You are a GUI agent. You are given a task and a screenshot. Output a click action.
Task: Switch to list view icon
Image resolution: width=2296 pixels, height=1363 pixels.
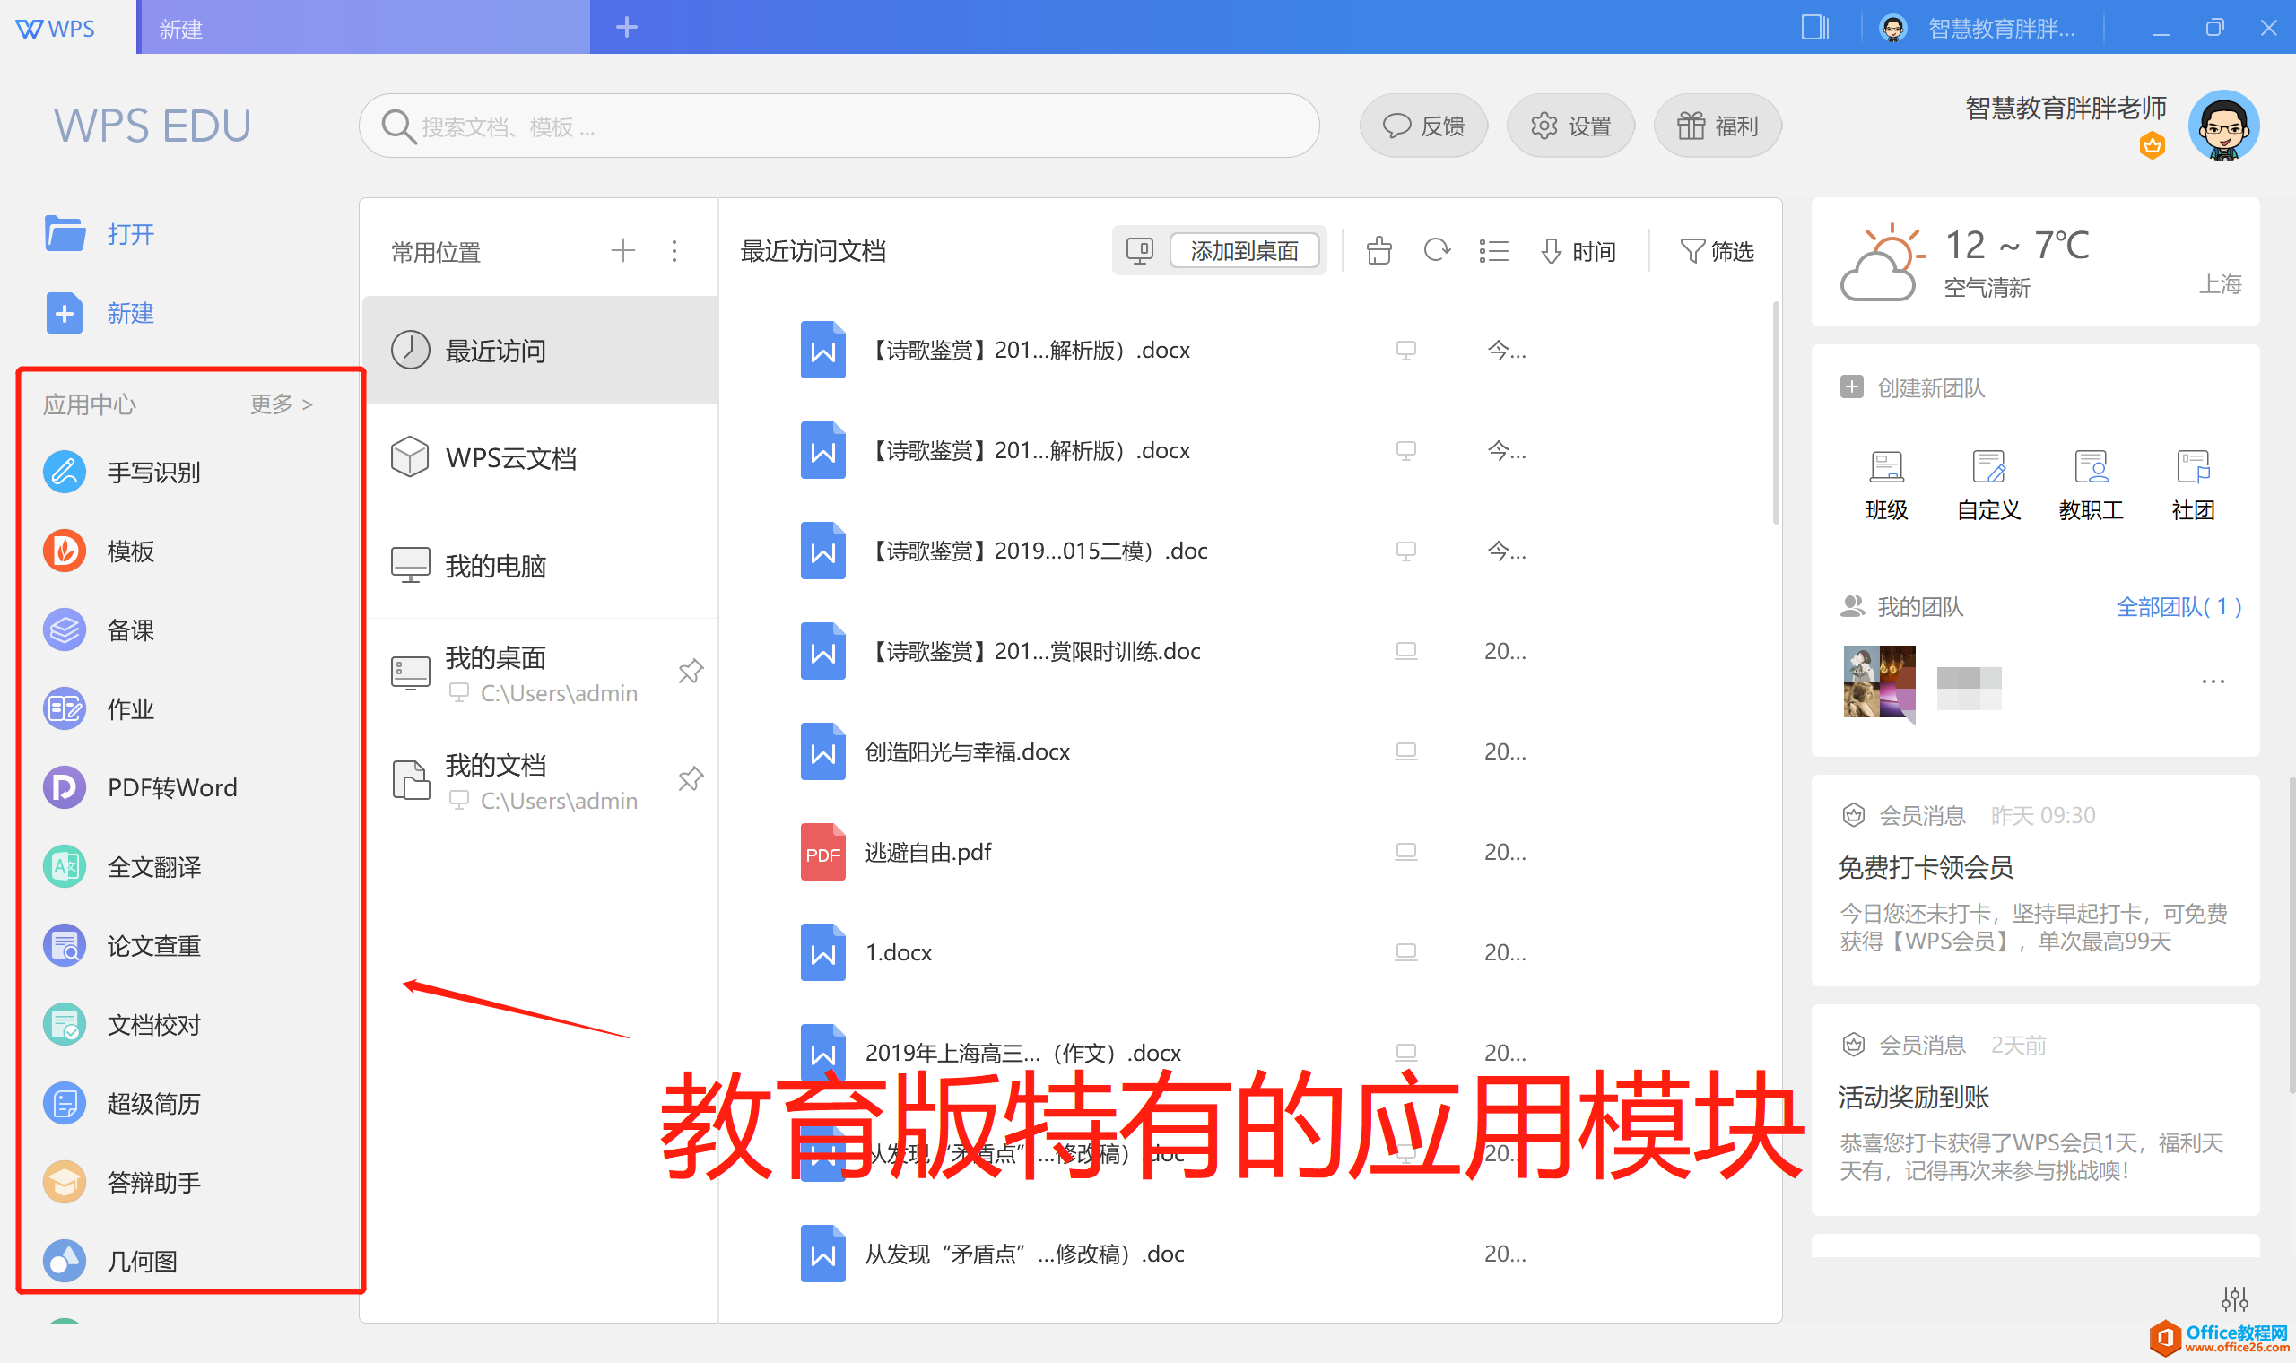[x=1493, y=251]
